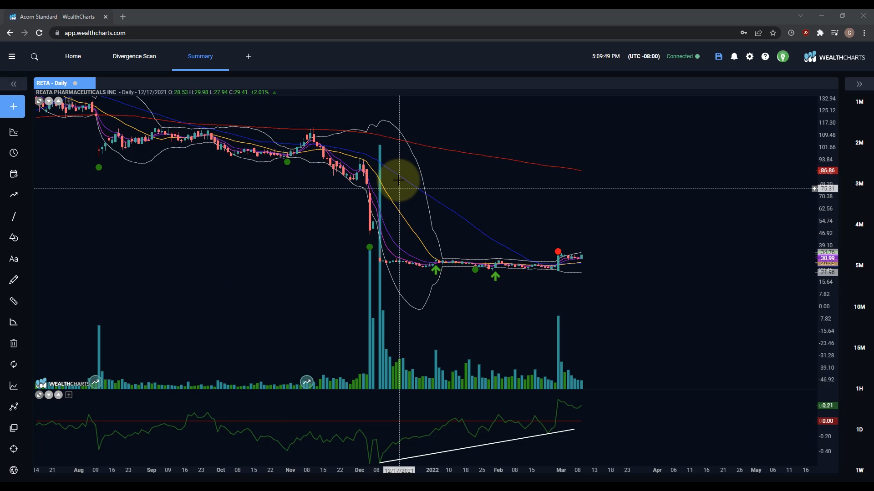Toggle the dot on RETA - Daily tab

tap(75, 83)
